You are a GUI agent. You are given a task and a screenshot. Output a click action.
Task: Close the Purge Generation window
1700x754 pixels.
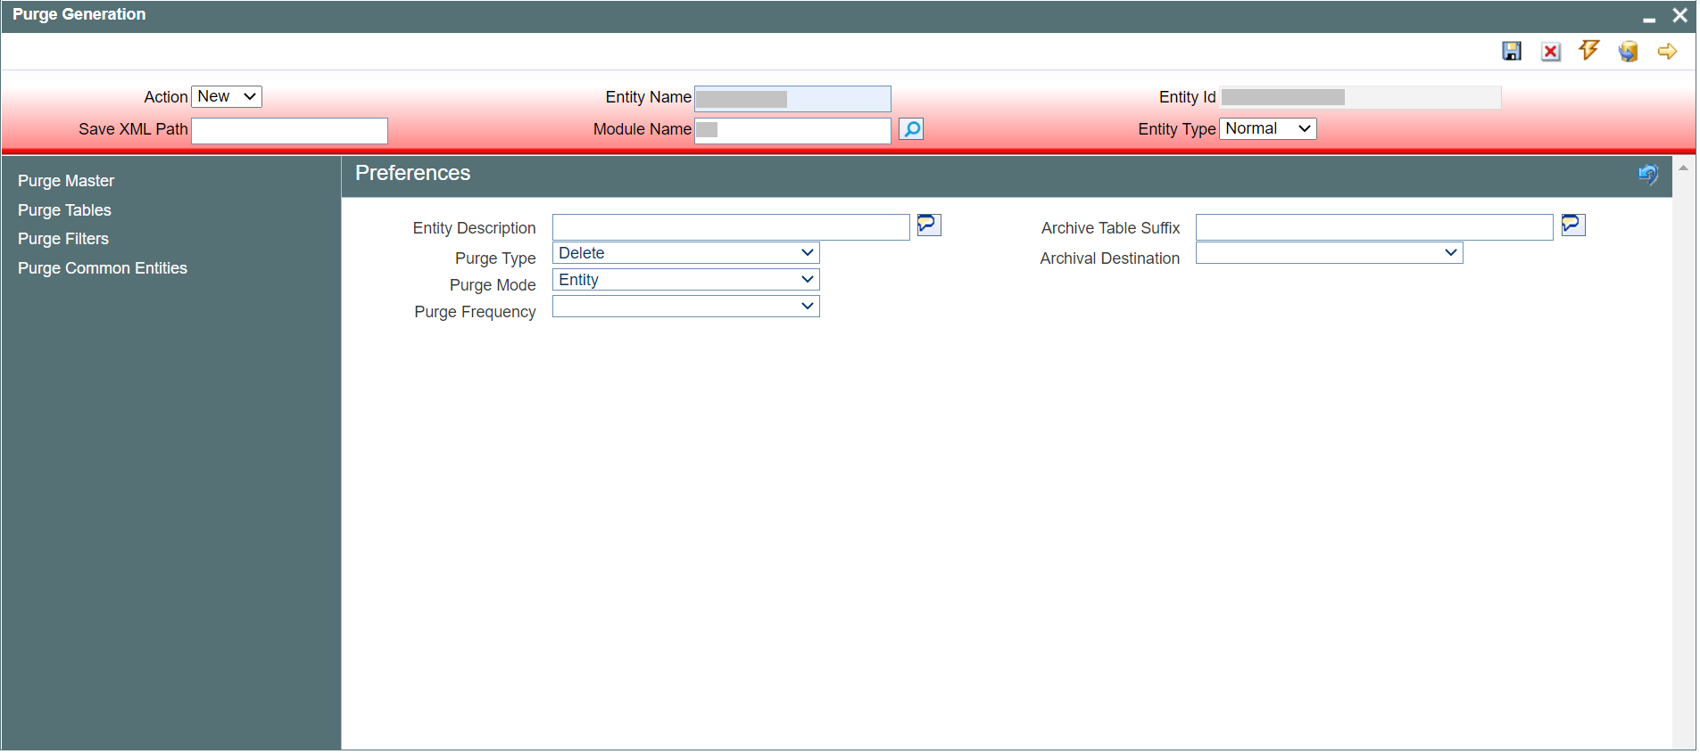coord(1679,15)
